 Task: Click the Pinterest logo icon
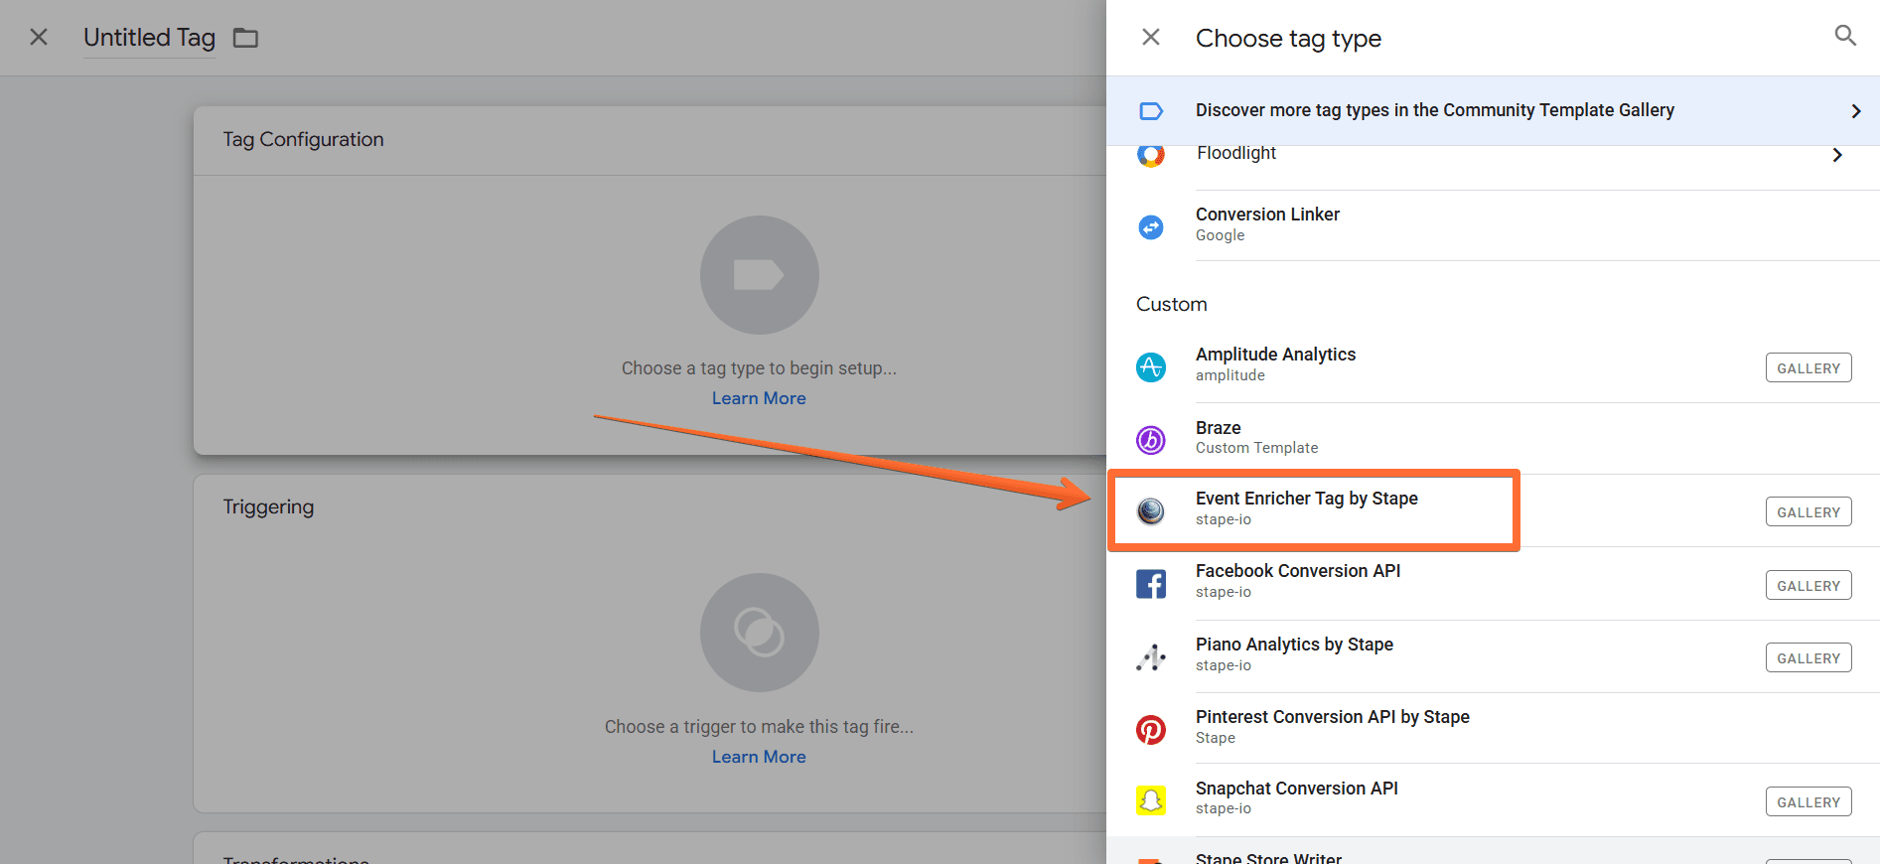click(1151, 730)
